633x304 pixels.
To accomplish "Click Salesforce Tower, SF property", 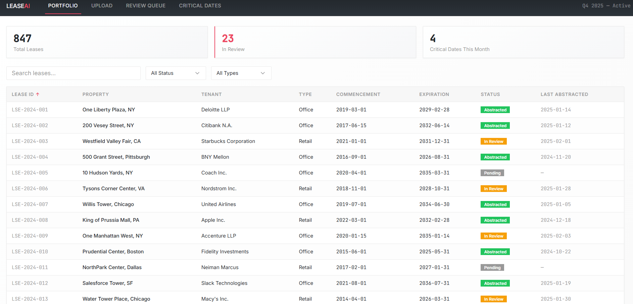I will pyautogui.click(x=108, y=283).
